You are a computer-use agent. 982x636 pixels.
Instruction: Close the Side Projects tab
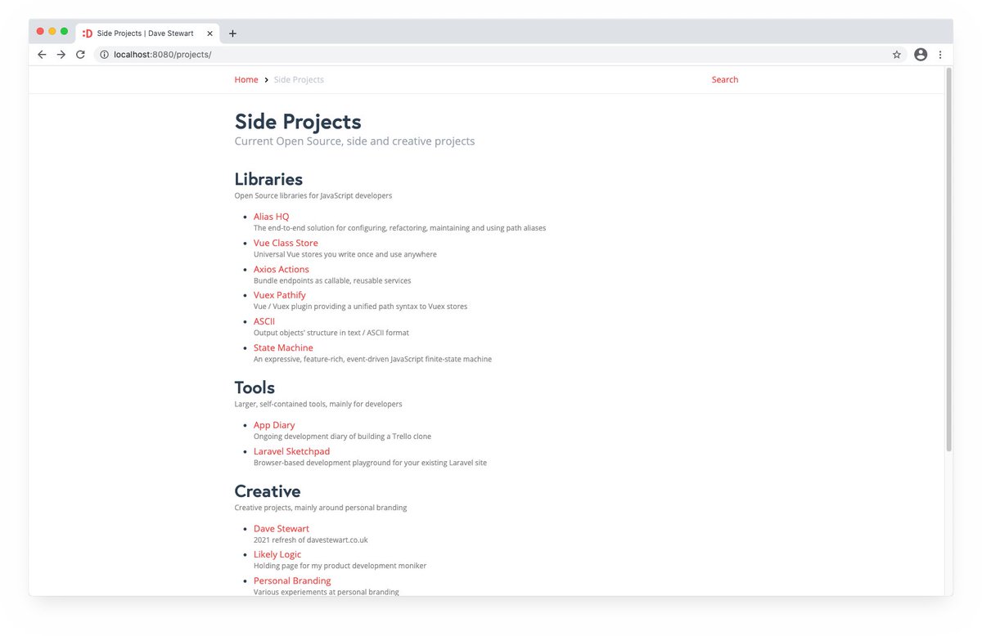click(210, 34)
